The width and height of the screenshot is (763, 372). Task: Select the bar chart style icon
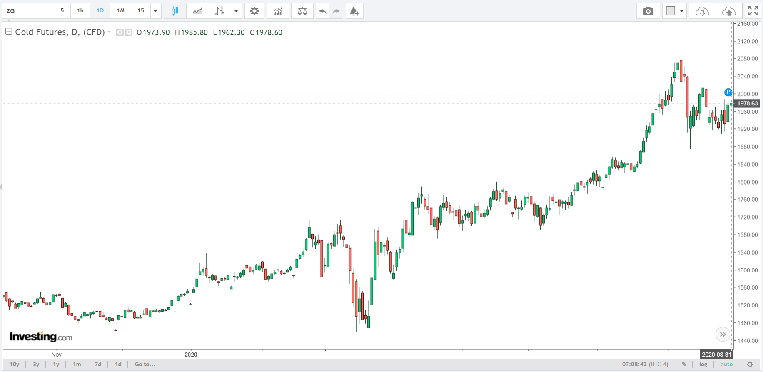click(219, 11)
